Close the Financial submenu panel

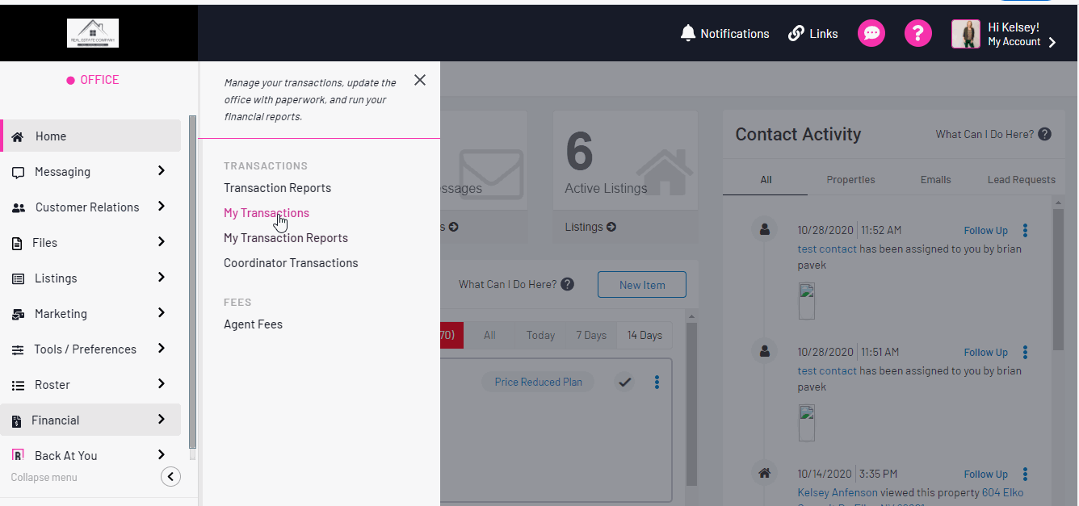click(420, 80)
